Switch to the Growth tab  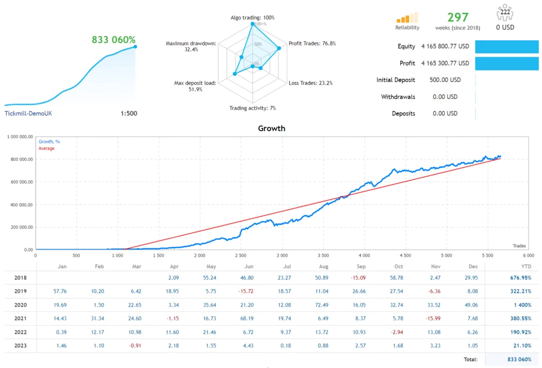tap(272, 128)
